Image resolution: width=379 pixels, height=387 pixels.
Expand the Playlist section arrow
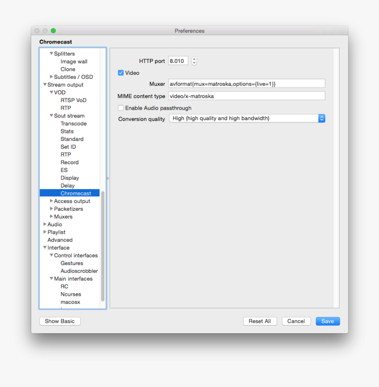[x=45, y=232]
